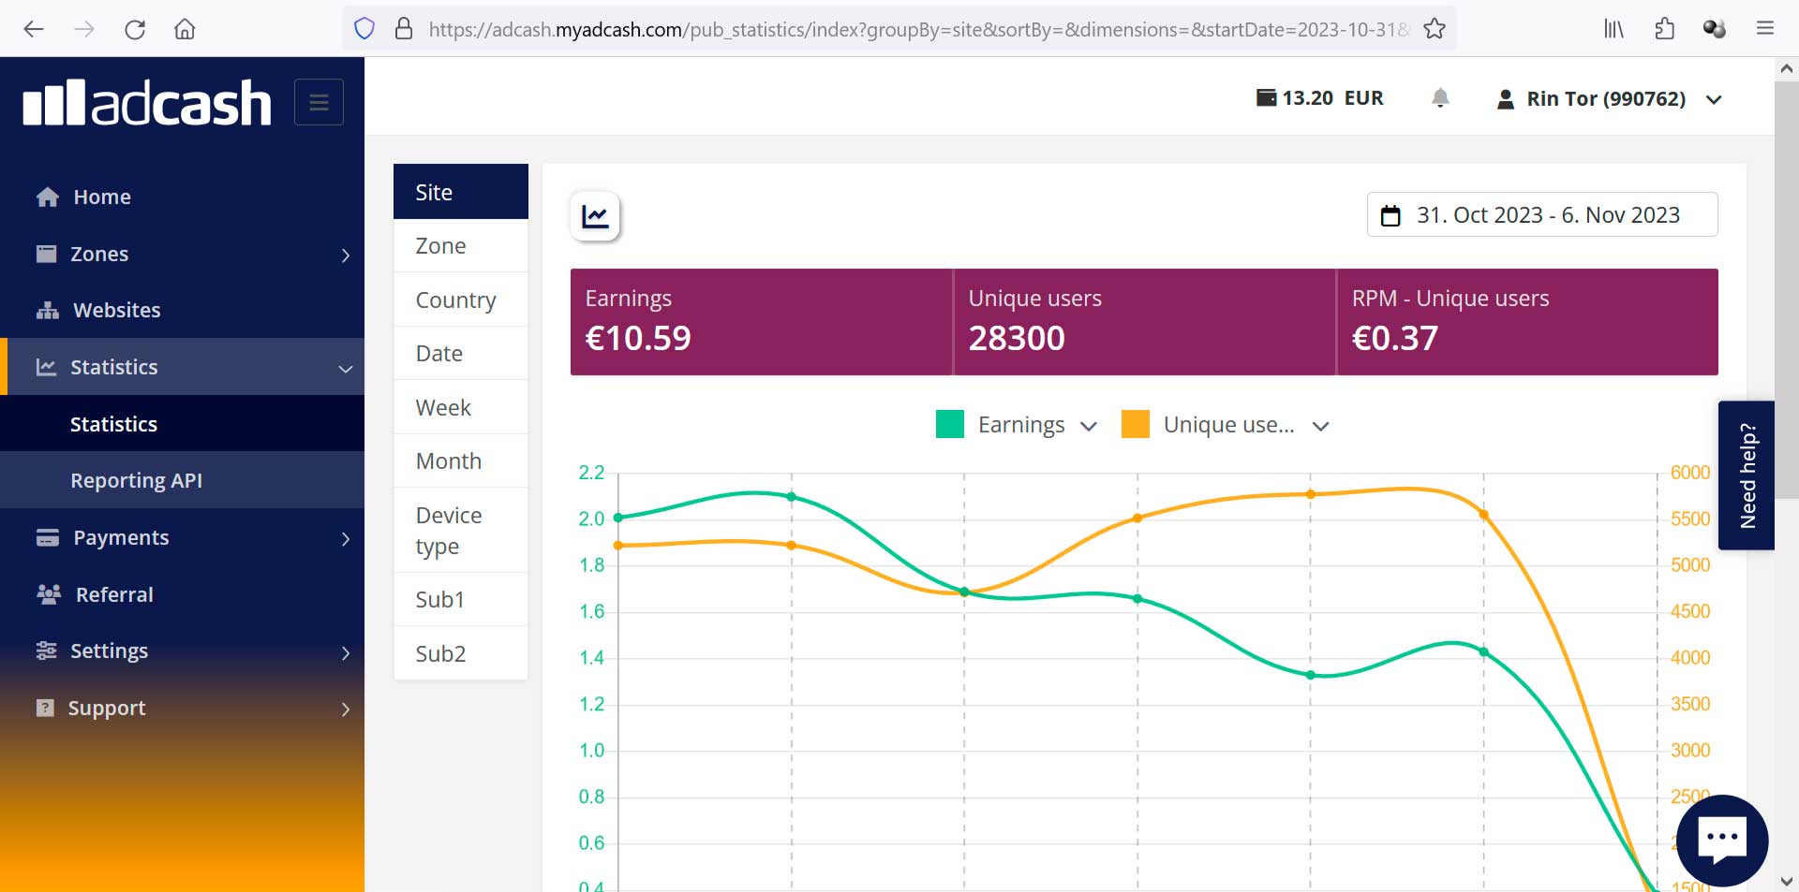The image size is (1799, 892).
Task: Go to browser home page
Action: coord(185,29)
